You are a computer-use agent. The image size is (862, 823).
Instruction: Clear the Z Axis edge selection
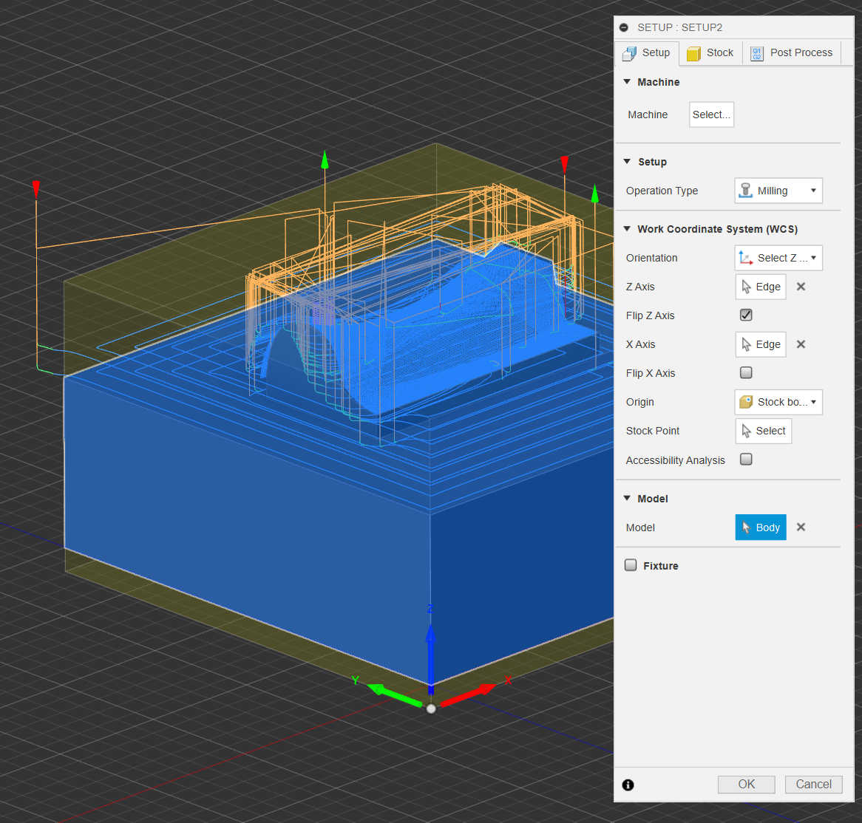tap(801, 287)
